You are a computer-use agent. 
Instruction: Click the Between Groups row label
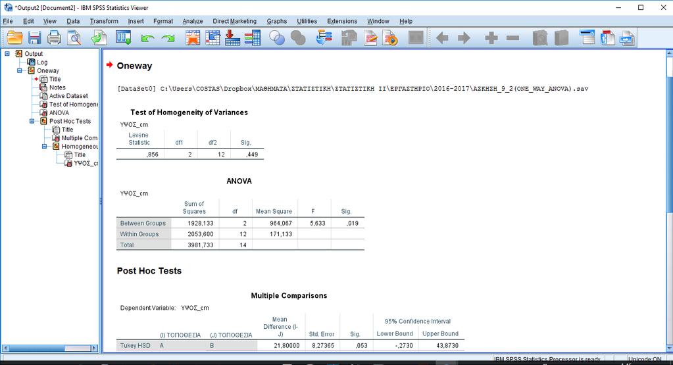(144, 223)
